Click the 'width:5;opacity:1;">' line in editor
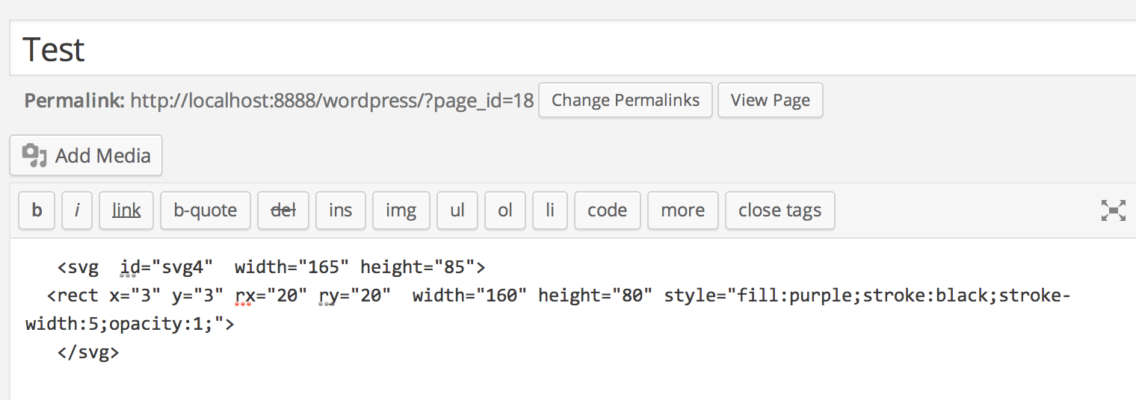 point(130,325)
